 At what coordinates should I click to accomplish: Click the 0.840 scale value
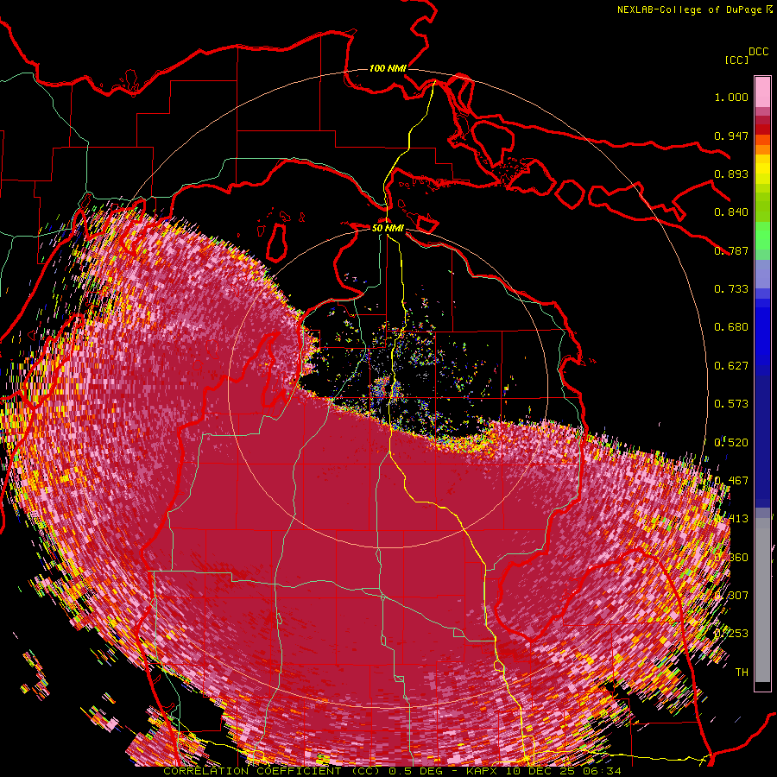point(731,212)
